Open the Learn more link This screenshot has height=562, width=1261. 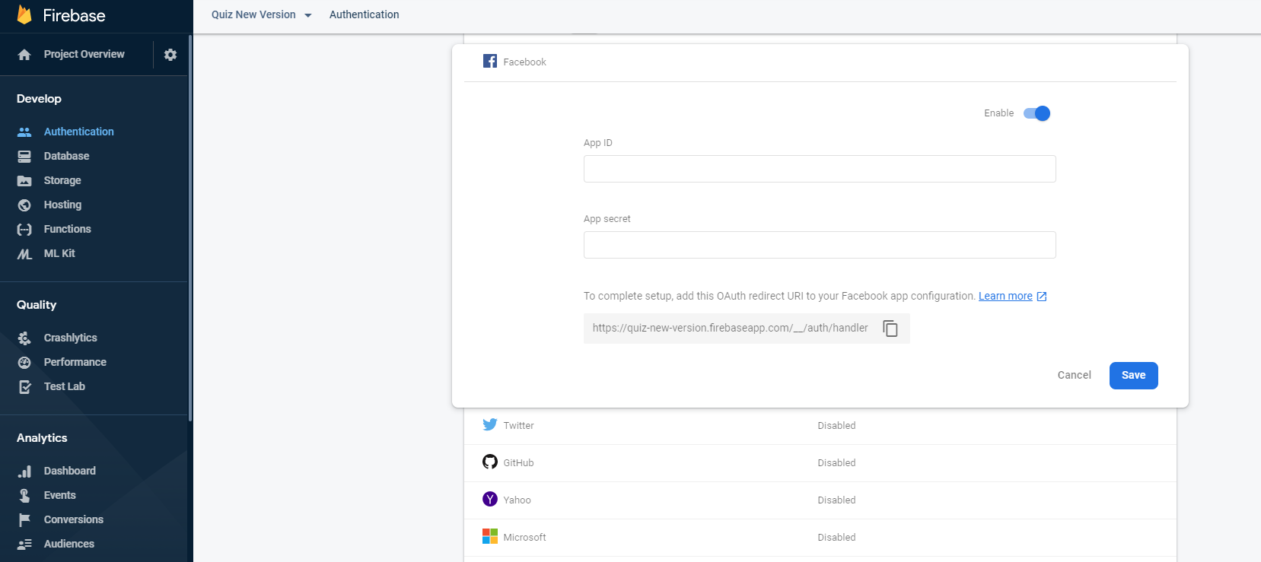tap(1005, 296)
